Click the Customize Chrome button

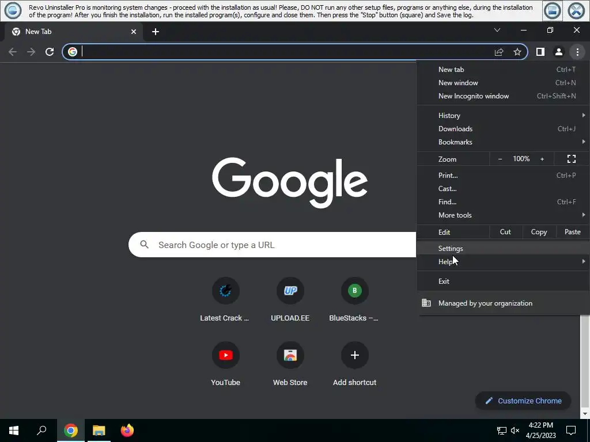523,401
